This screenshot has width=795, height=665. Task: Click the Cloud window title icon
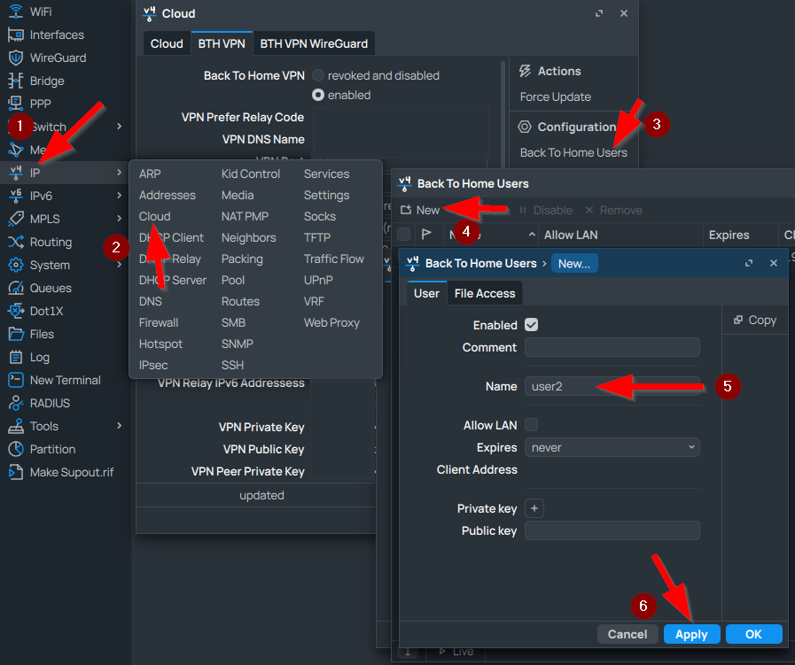149,13
